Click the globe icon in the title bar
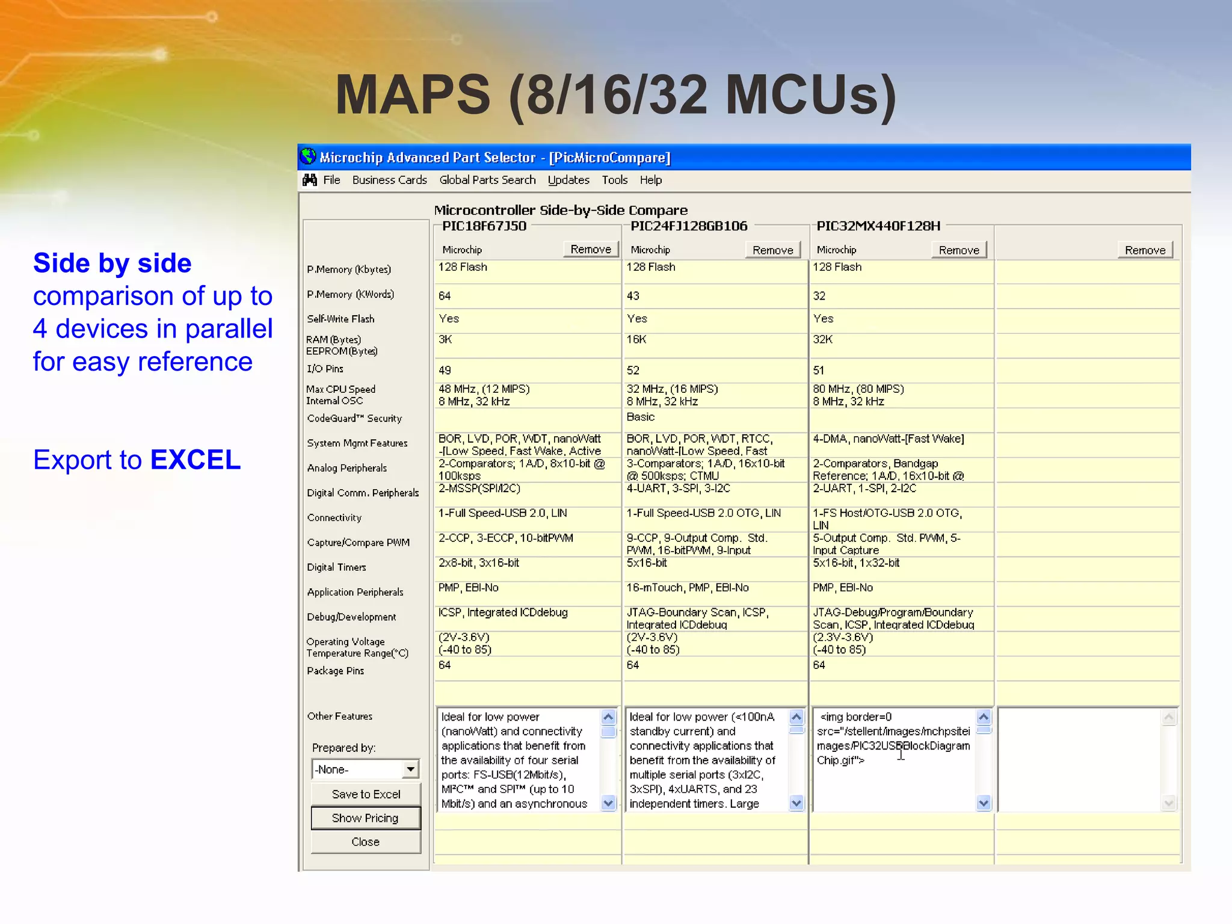The image size is (1232, 924). [x=308, y=156]
